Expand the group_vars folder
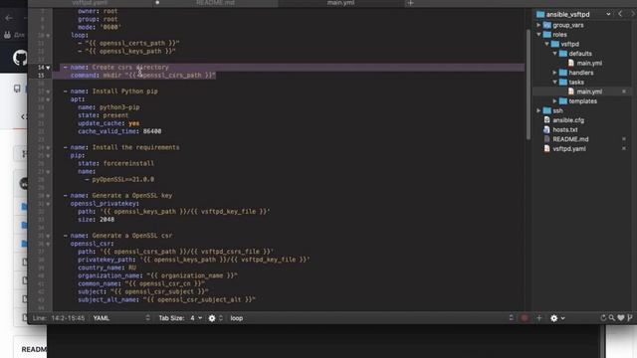This screenshot has height=358, width=637. tap(538, 25)
